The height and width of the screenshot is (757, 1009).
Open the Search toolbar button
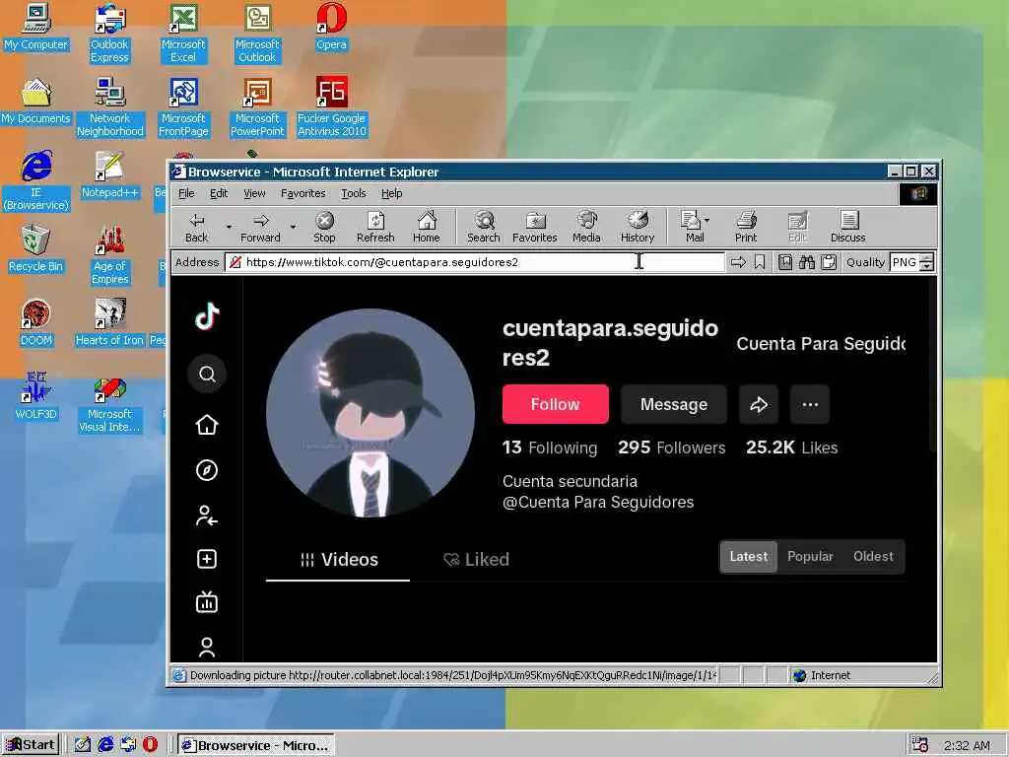click(x=483, y=228)
